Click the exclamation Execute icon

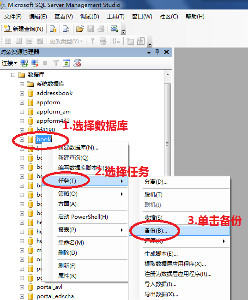pyautogui.click(x=92, y=41)
